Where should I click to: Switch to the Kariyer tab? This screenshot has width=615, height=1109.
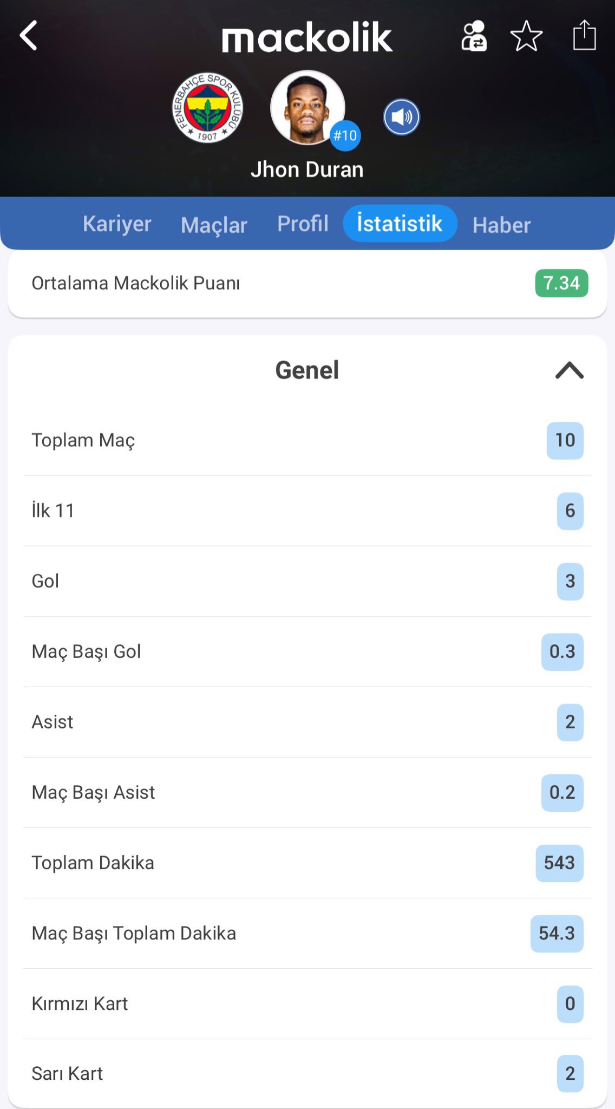click(x=117, y=224)
